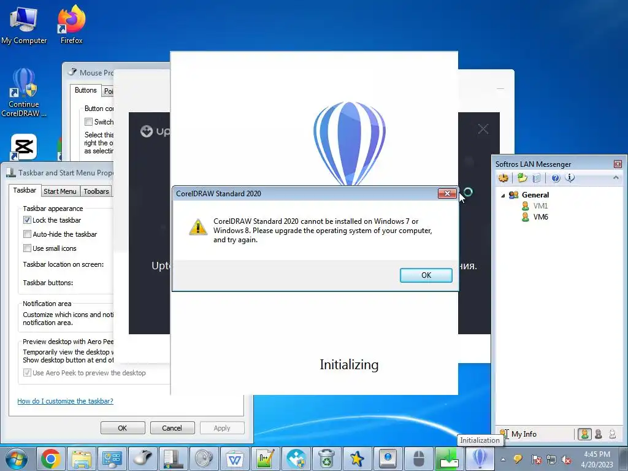Switch to the Taskbar tab

click(25, 190)
